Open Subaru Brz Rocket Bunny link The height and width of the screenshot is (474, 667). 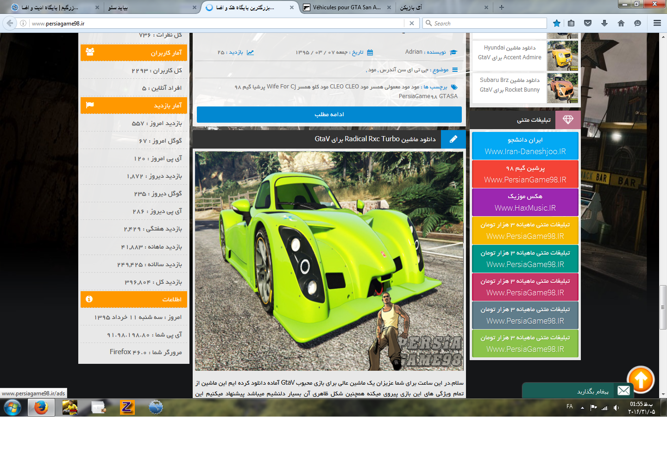pyautogui.click(x=510, y=85)
